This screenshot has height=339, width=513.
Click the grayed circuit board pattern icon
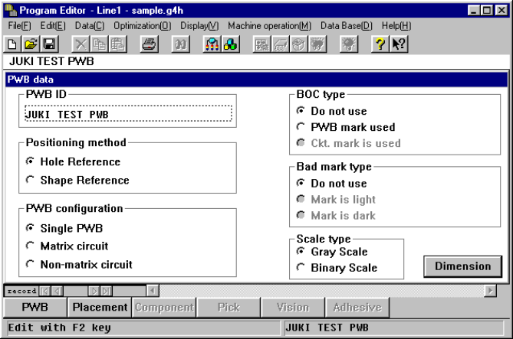pyautogui.click(x=261, y=44)
